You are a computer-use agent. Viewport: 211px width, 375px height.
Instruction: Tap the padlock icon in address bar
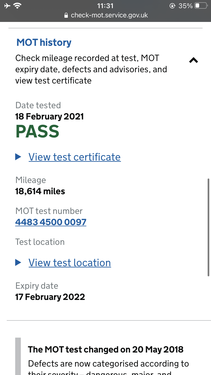pyautogui.click(x=66, y=15)
